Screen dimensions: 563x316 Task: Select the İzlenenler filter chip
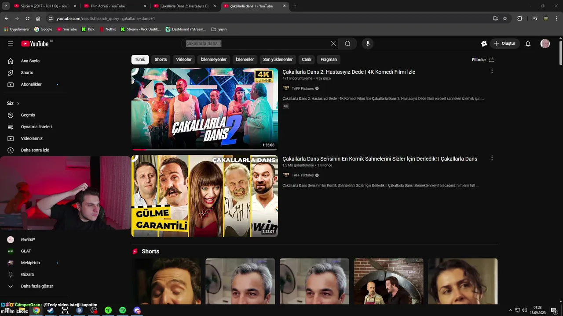[x=245, y=60]
